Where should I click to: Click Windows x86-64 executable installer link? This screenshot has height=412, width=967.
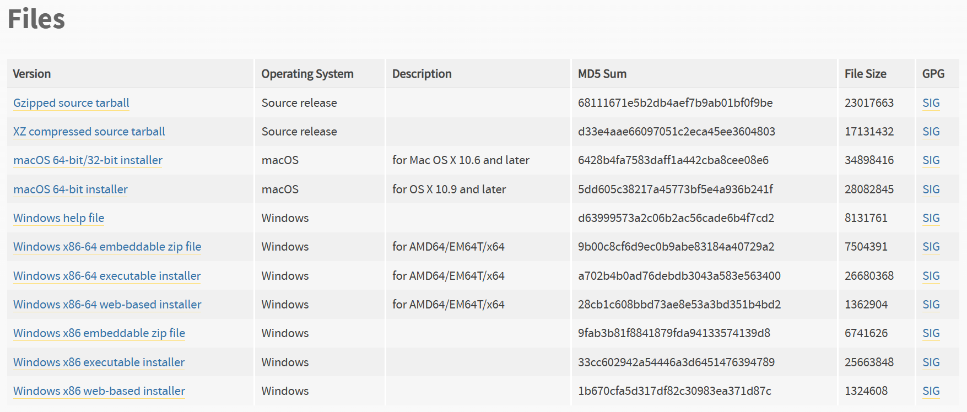point(107,276)
